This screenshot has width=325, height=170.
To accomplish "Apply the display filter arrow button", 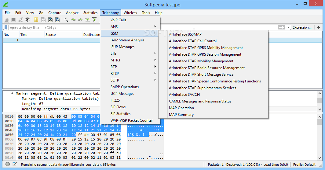I will point(282,27).
